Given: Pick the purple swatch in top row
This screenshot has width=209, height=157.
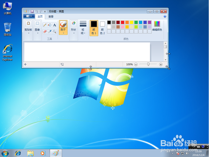Looking at the screenshot, I should click(149, 22).
